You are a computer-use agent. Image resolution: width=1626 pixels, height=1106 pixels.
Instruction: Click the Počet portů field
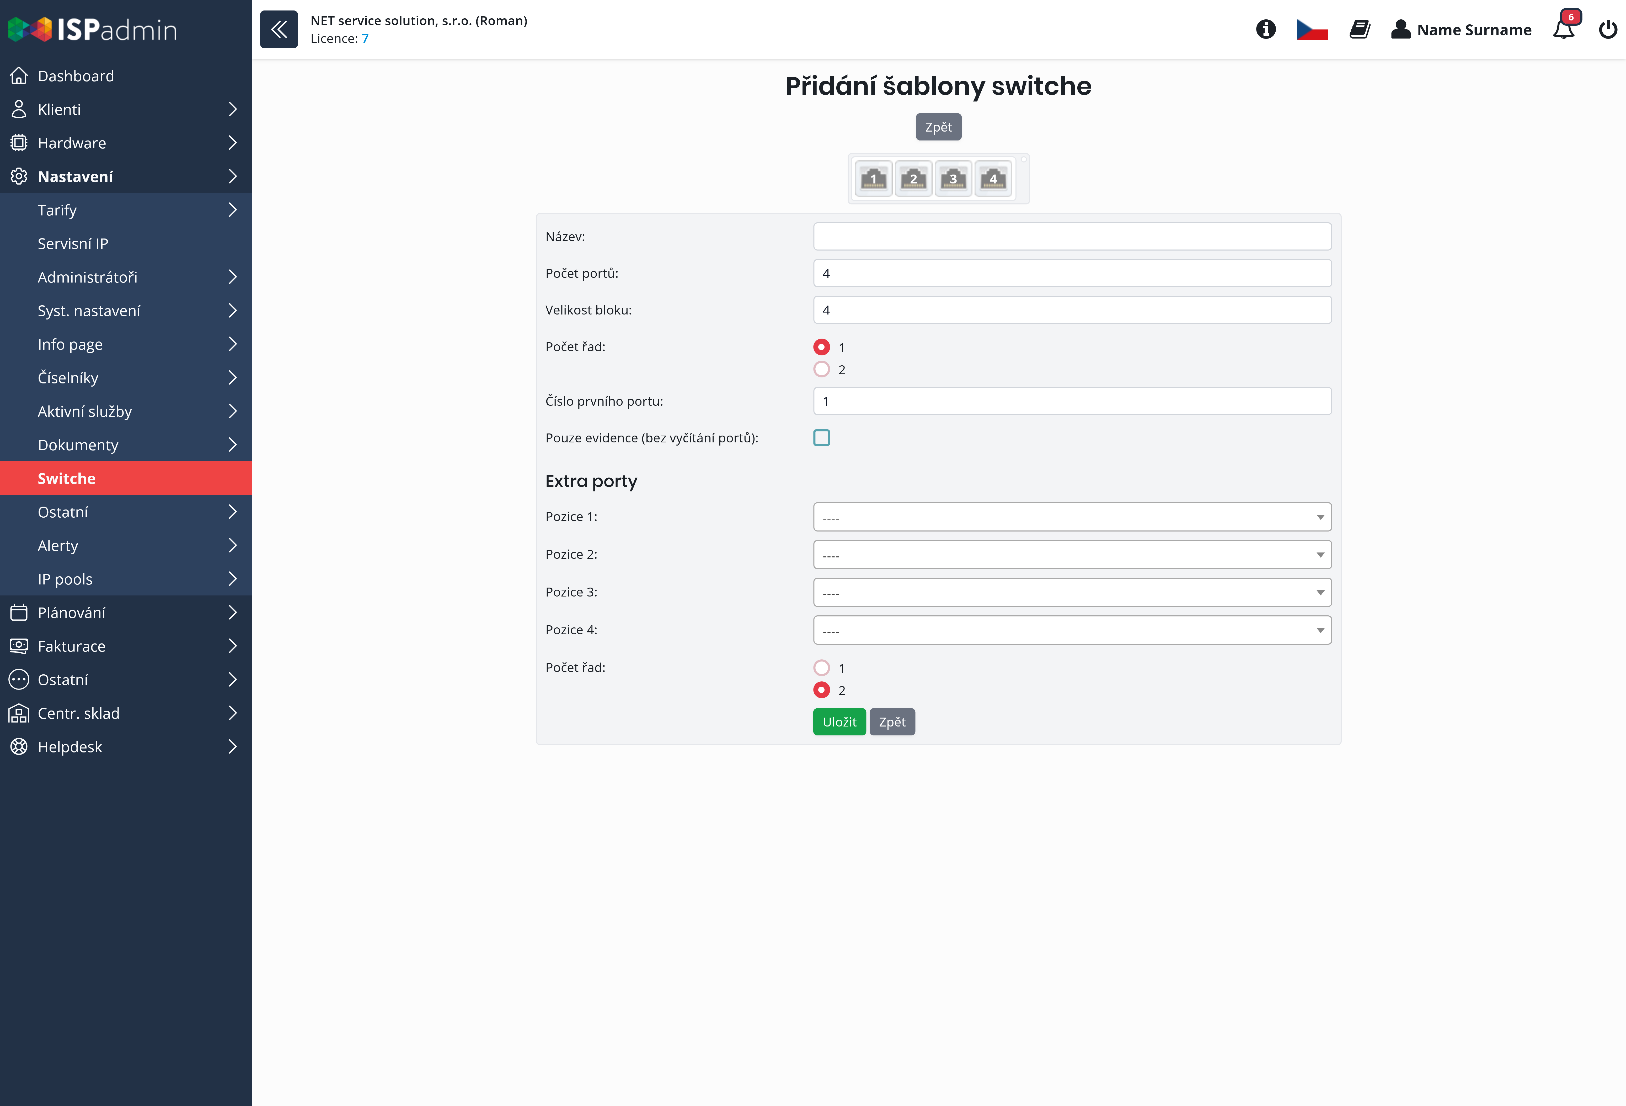click(x=1072, y=273)
